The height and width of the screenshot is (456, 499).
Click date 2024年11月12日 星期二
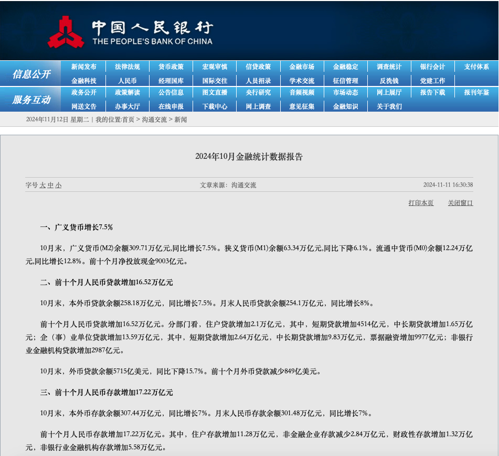pos(57,120)
